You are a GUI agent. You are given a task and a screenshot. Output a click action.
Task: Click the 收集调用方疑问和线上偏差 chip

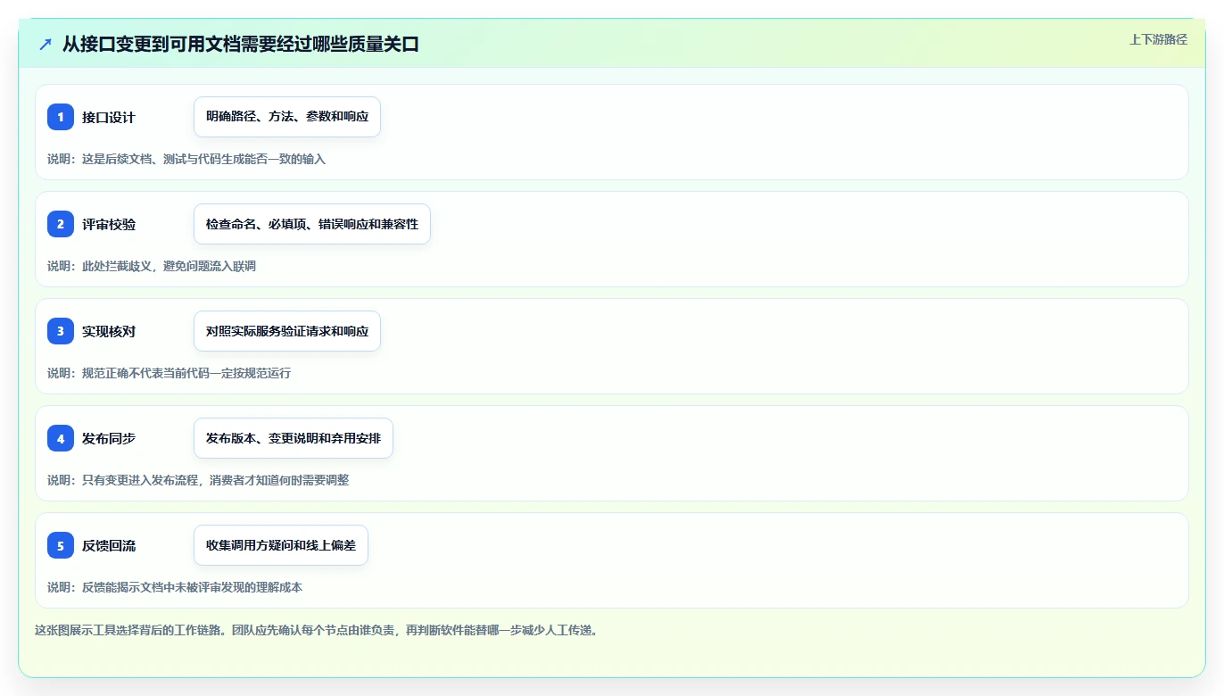[x=281, y=545]
